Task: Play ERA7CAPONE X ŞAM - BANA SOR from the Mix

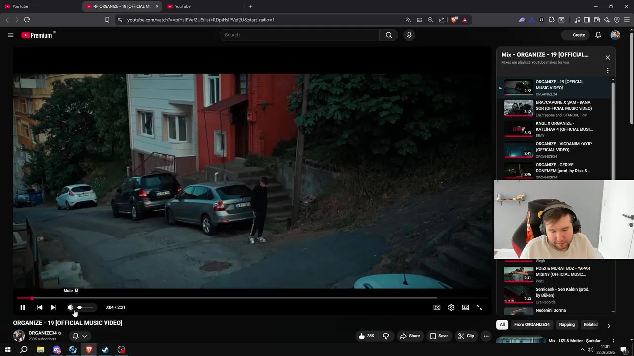Action: coord(555,108)
